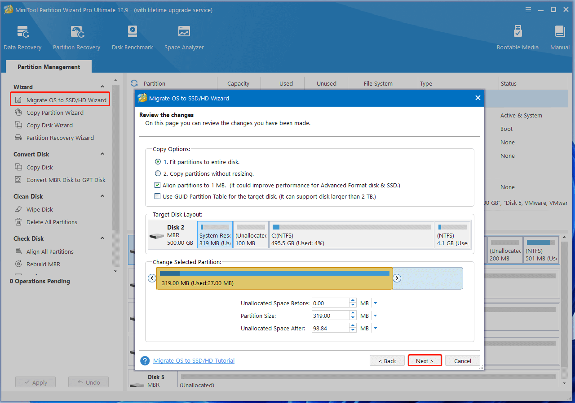Click the Back button

pyautogui.click(x=387, y=361)
